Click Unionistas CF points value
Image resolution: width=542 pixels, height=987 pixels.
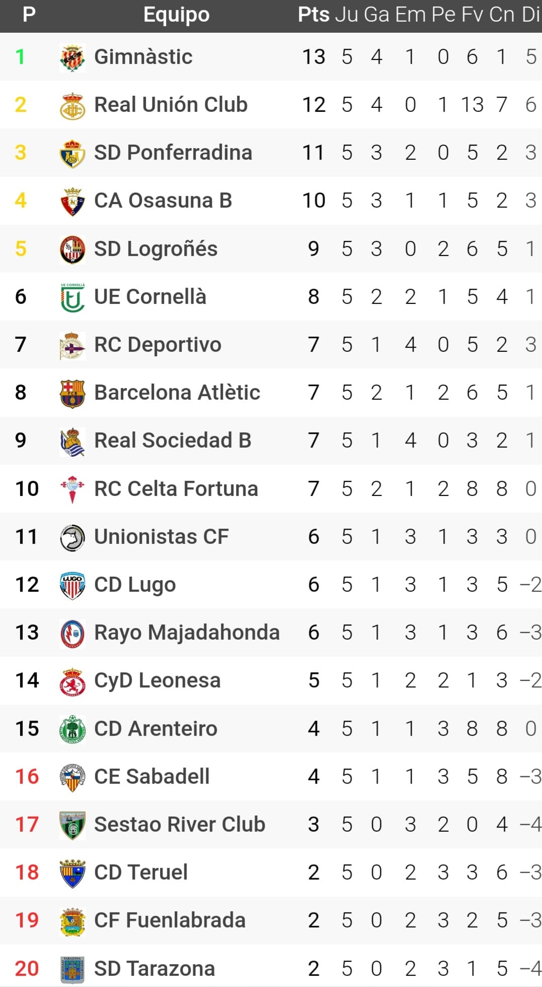[x=314, y=537]
